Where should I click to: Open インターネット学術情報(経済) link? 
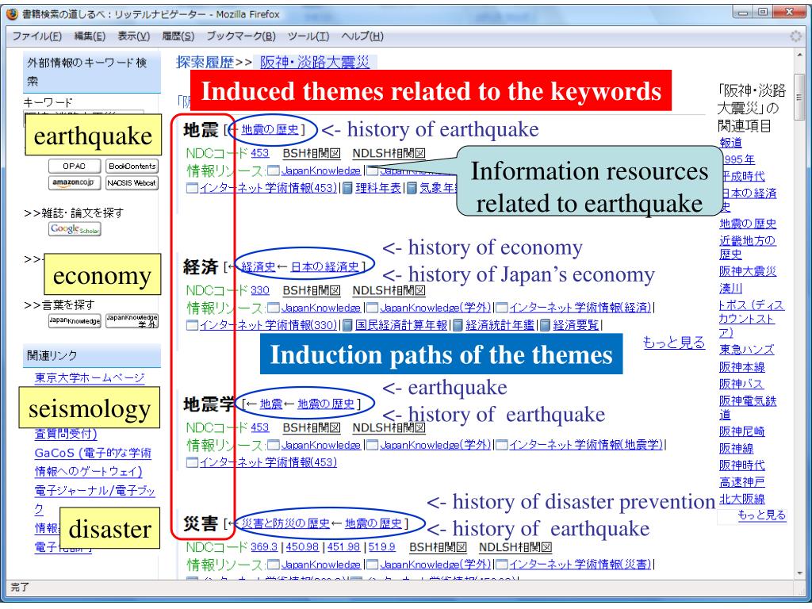pos(580,308)
